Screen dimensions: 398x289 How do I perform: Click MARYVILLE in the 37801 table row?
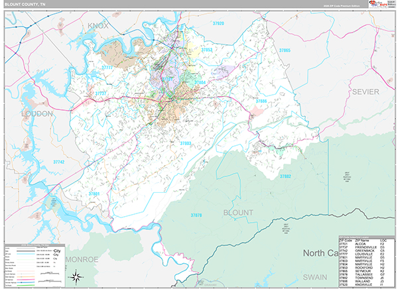(x=364, y=257)
